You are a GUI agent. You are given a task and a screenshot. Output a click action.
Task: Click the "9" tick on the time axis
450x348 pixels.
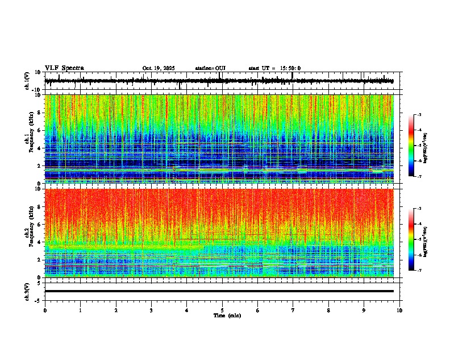364,310
